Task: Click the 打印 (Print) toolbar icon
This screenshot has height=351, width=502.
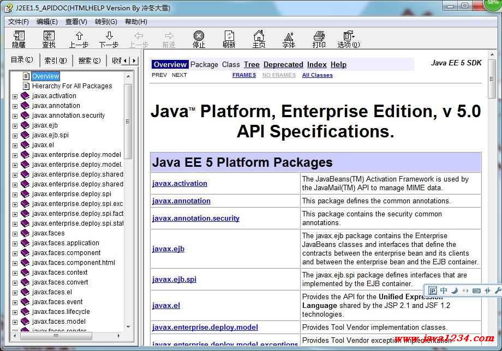Action: coord(319,35)
